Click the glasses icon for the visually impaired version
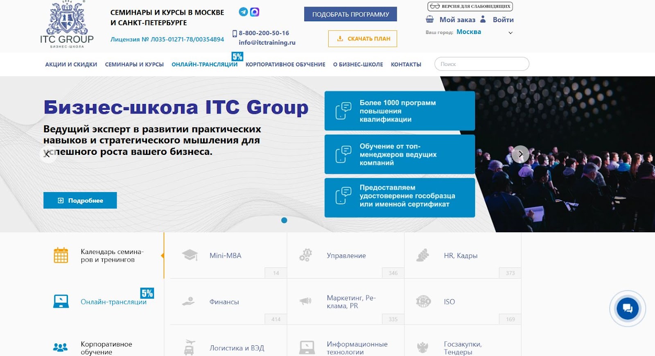 [x=435, y=6]
